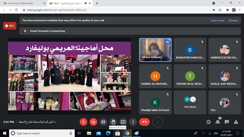Toggle the camera off button

point(93,122)
